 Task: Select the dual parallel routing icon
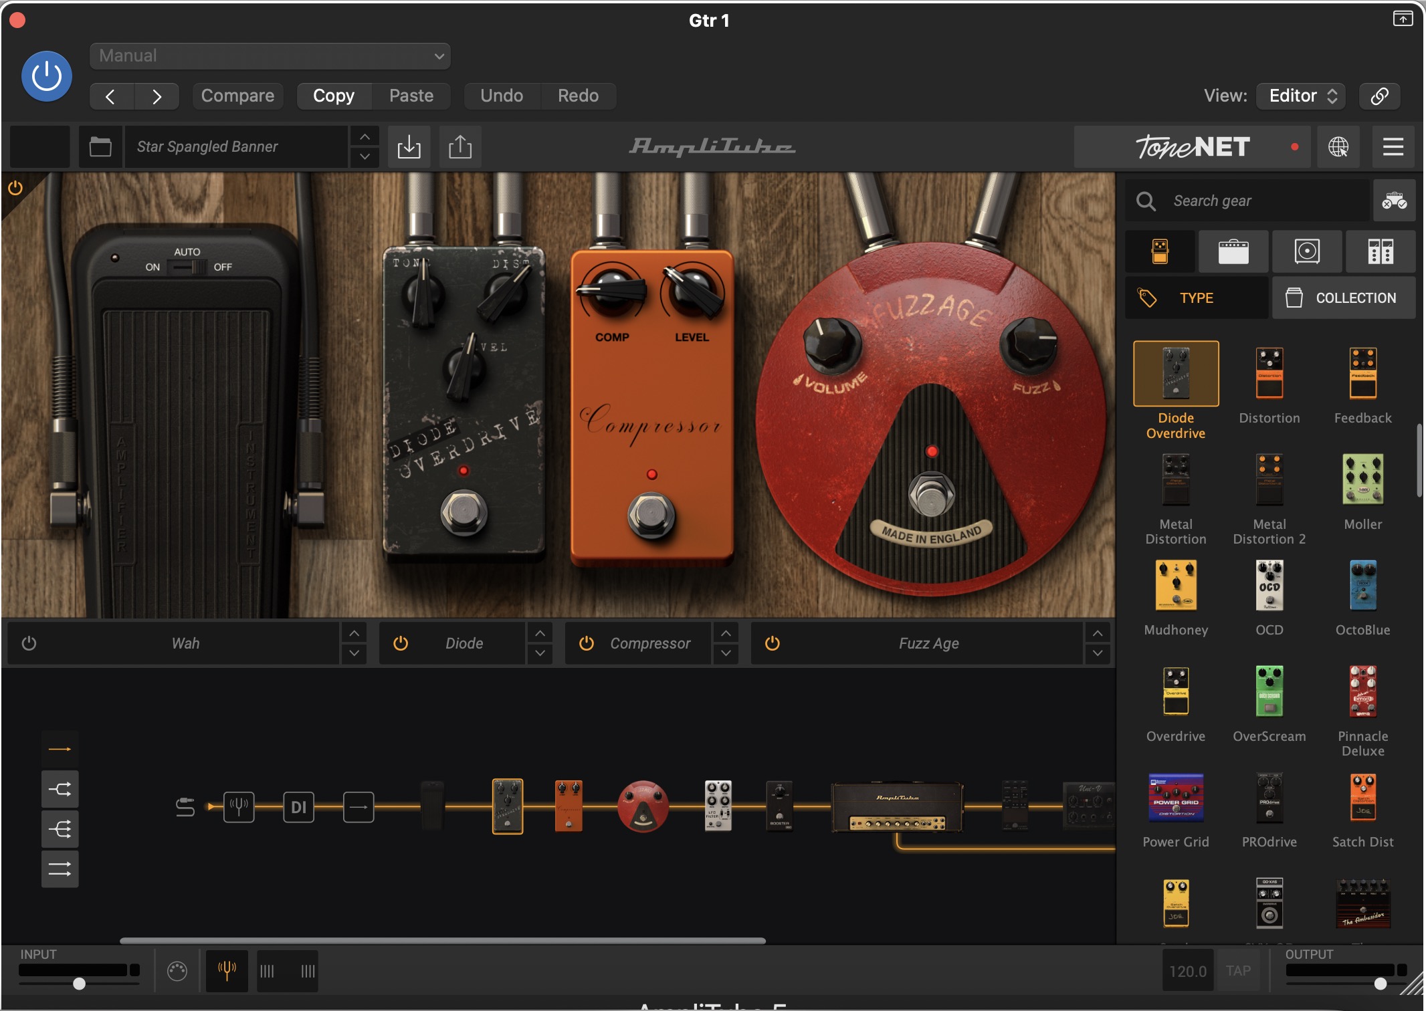coord(60,869)
